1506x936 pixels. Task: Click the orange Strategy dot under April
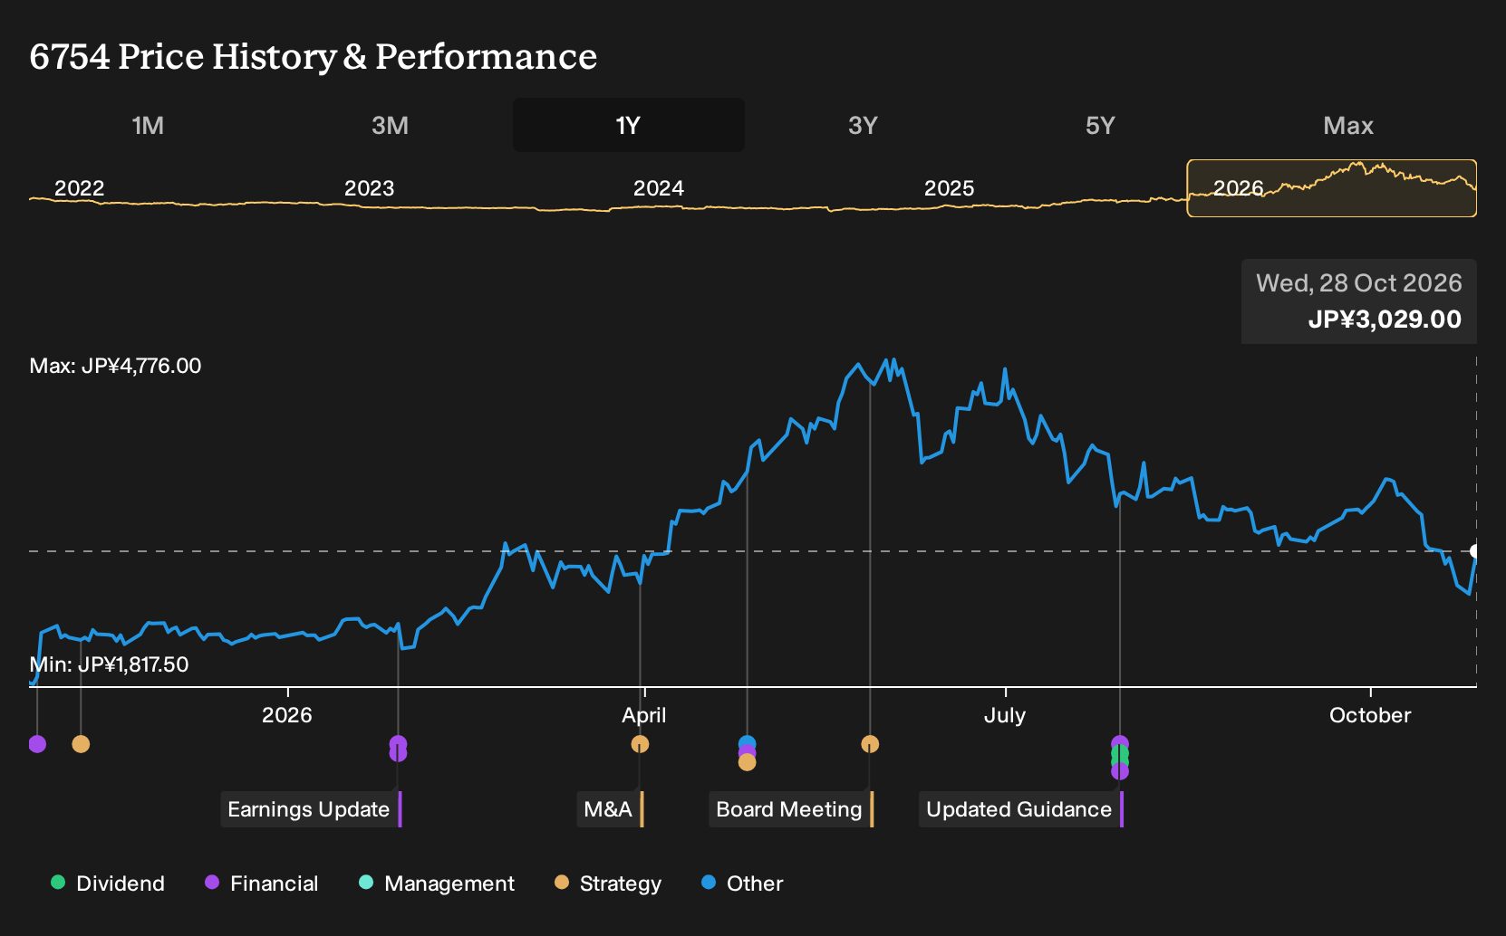coord(640,744)
